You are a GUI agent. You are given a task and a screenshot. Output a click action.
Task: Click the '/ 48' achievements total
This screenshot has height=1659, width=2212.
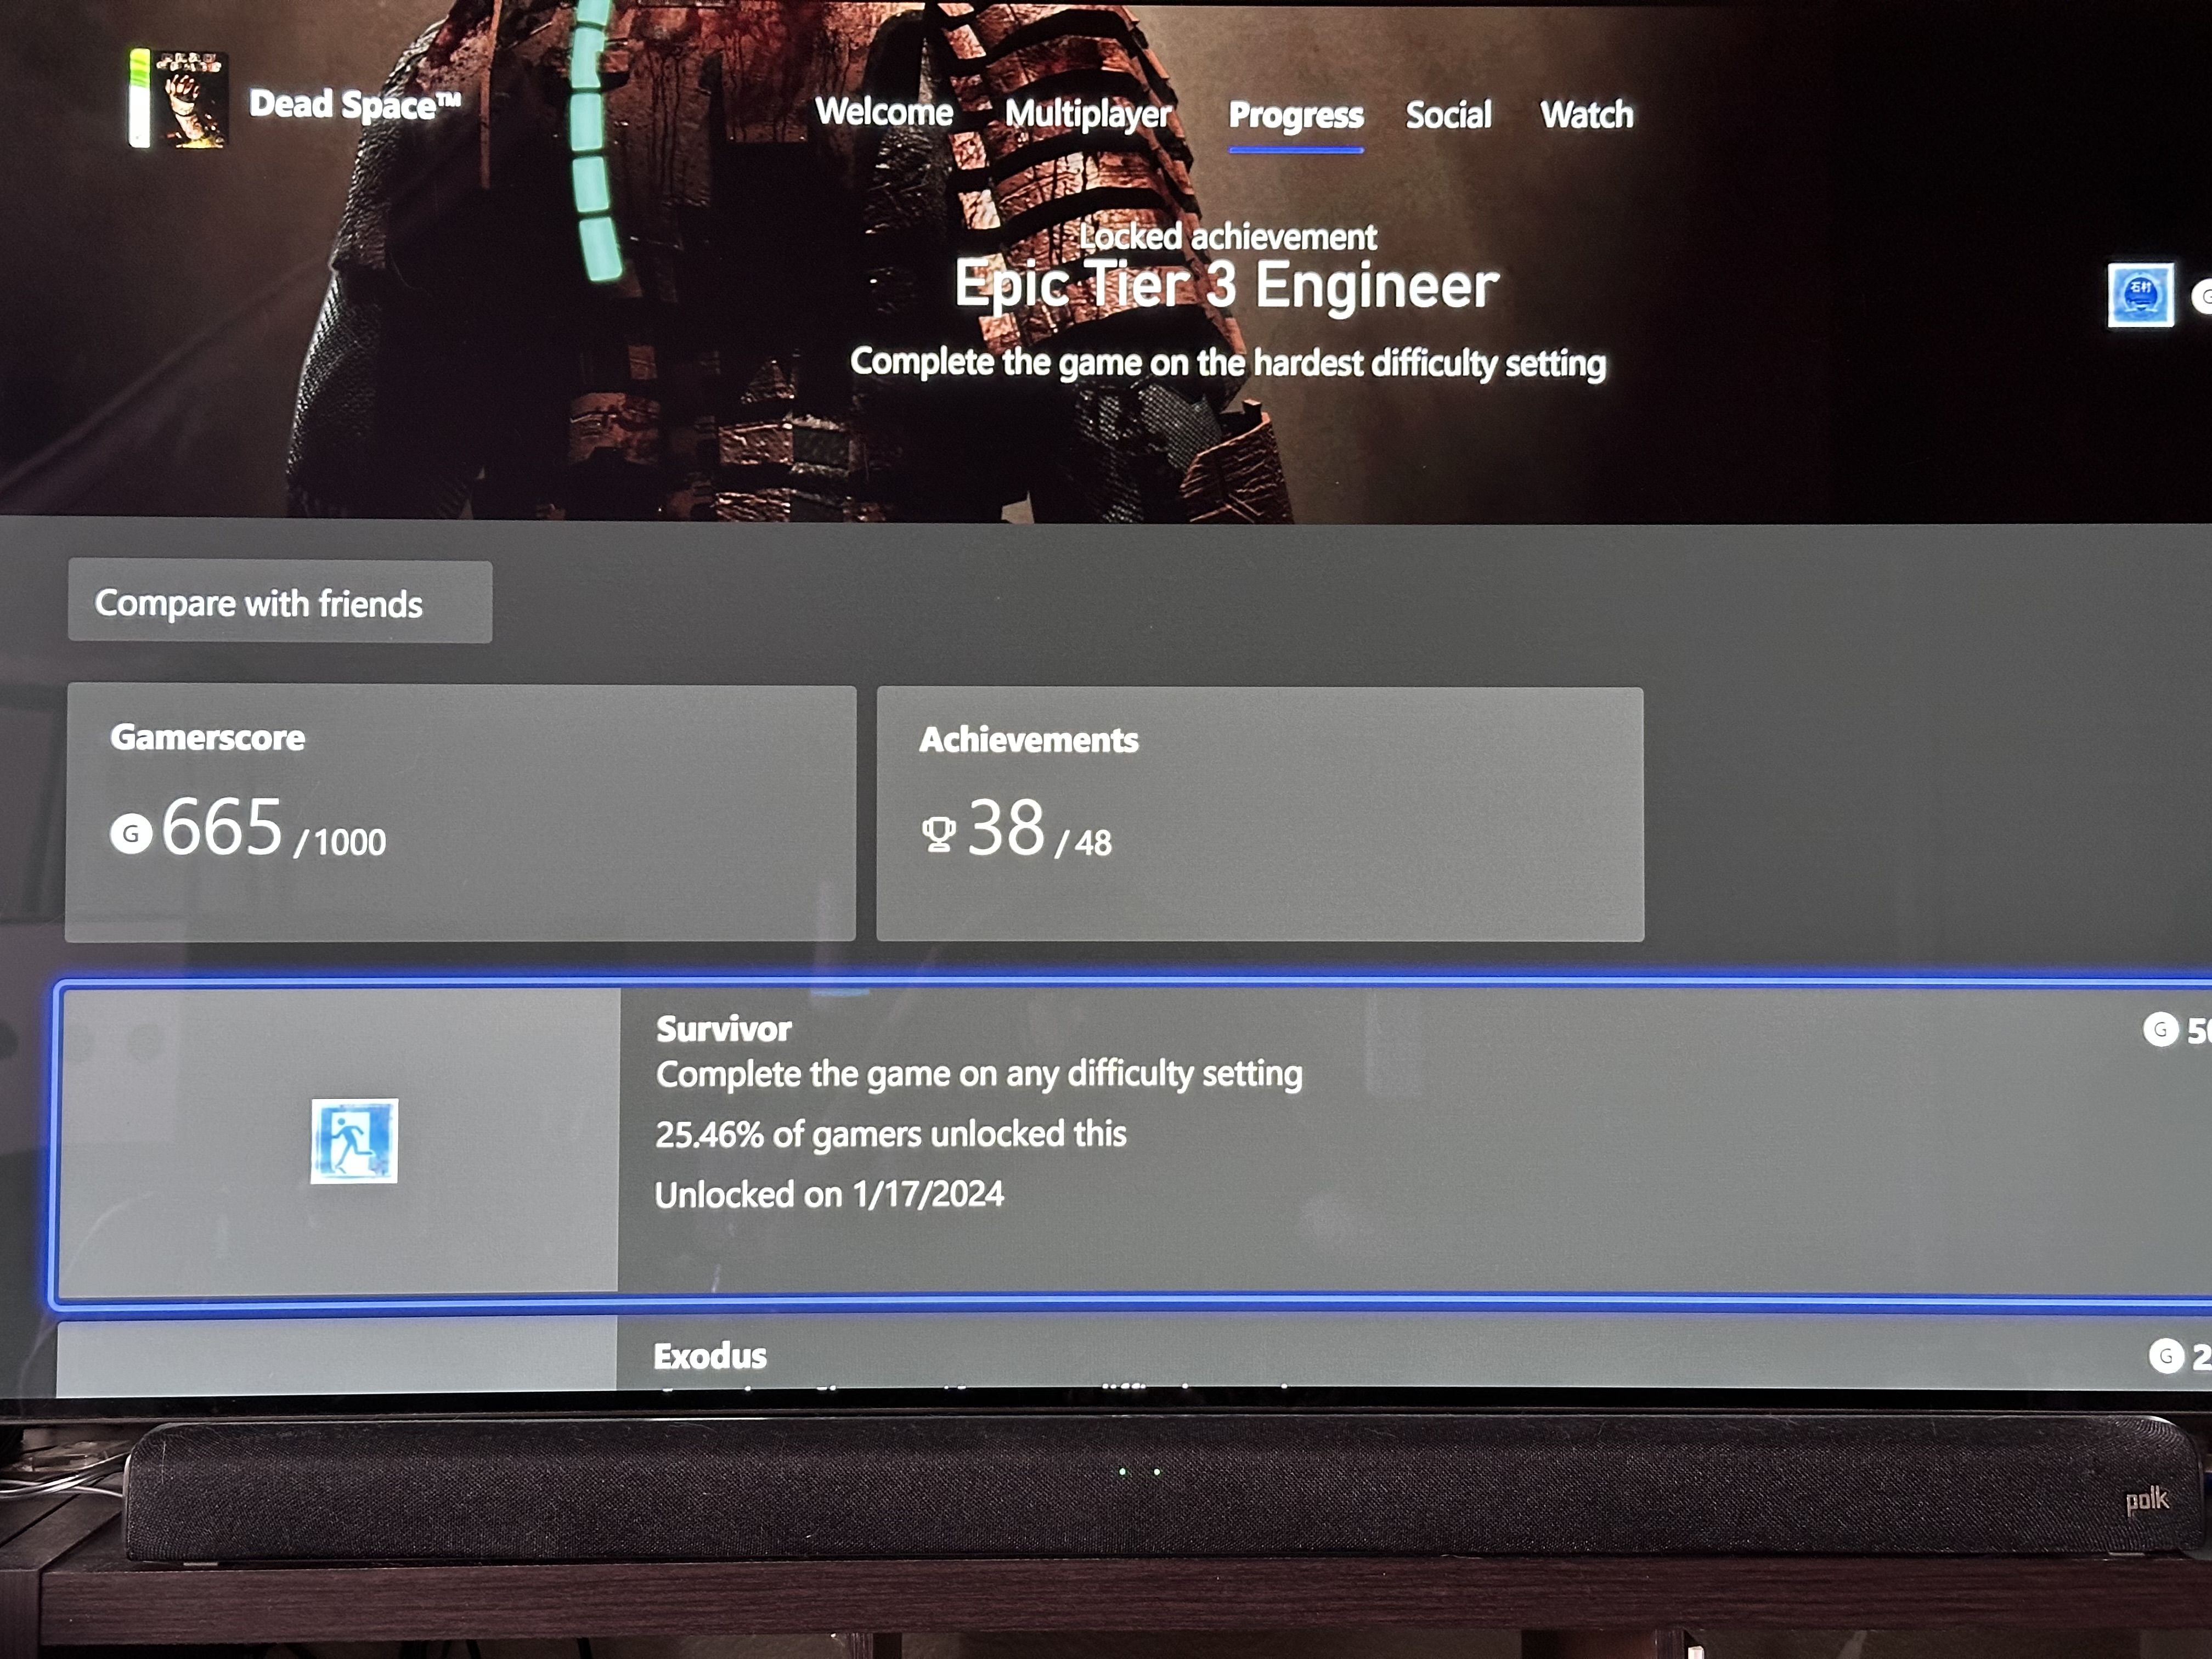pyautogui.click(x=1084, y=844)
